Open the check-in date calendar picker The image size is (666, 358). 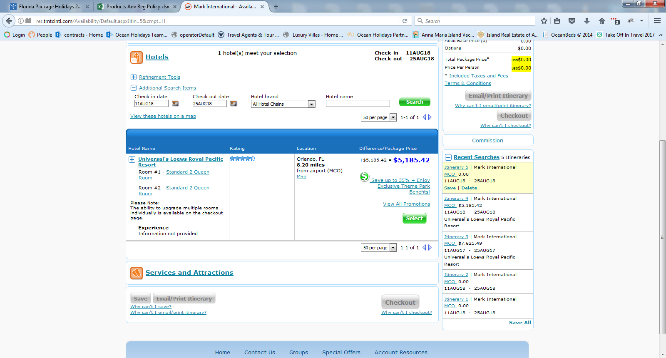tap(175, 104)
